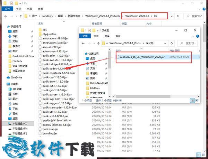Select batik-constants-1.12.0-8.jar
208x159 pixels.
coord(59,73)
